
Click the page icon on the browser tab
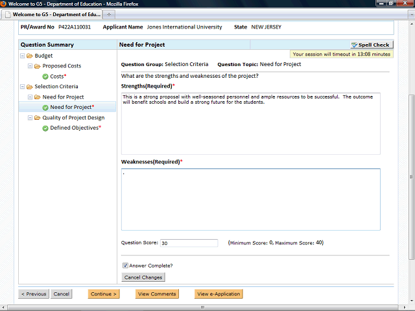tap(8, 14)
